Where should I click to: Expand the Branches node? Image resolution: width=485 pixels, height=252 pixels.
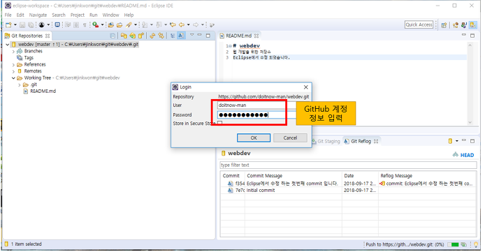13,51
